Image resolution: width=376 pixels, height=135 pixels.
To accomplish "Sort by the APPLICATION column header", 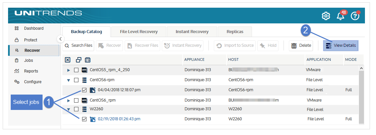I will 319,60.
